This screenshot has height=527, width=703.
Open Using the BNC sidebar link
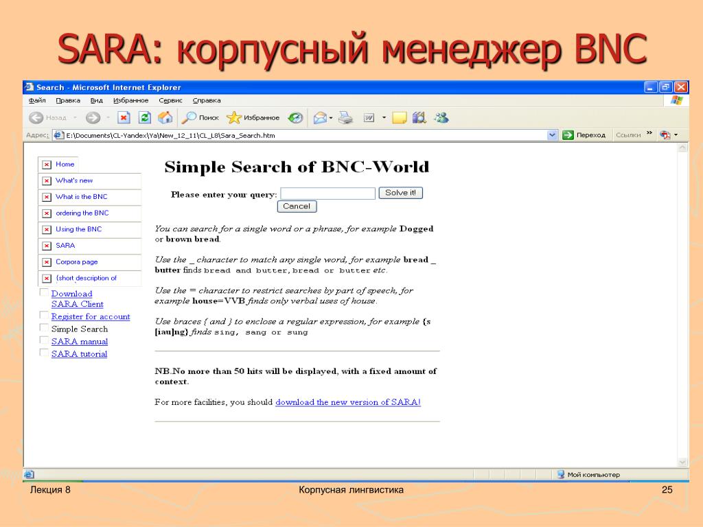(x=78, y=229)
